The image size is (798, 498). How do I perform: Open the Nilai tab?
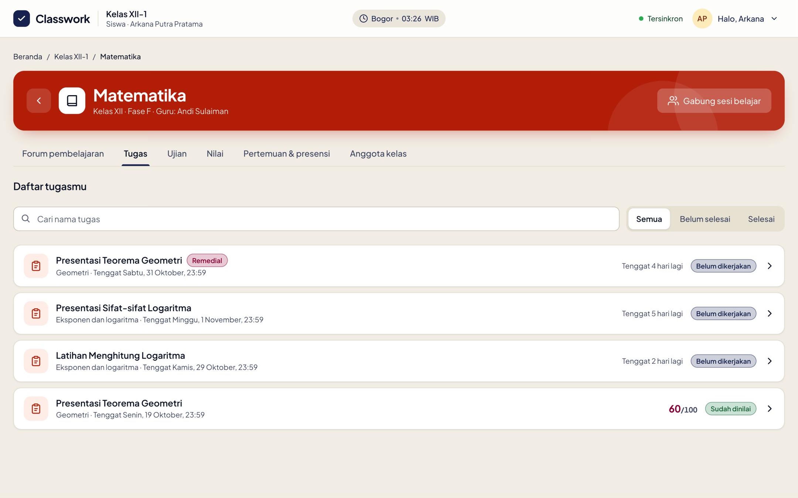(215, 153)
